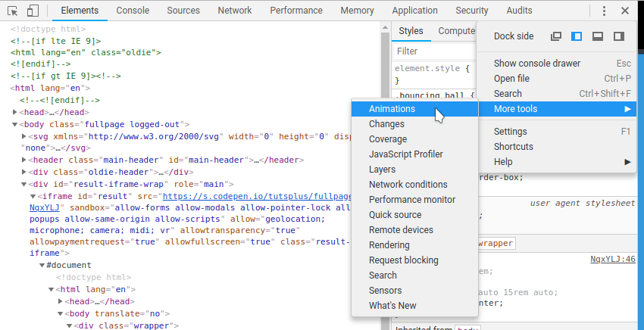Toggle the device toolbar icon

click(33, 11)
